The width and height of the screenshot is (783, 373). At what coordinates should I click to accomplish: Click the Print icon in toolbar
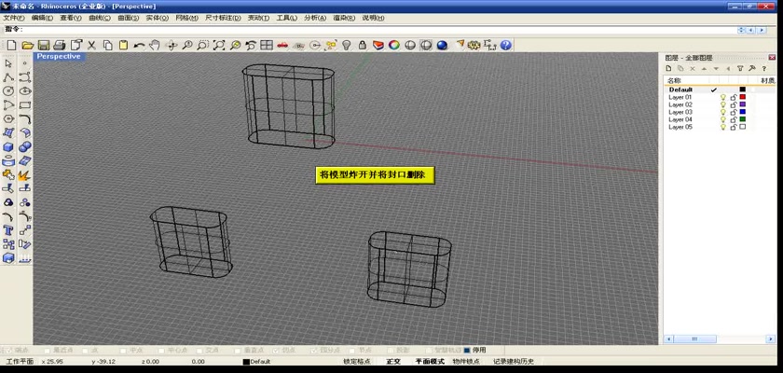coord(59,45)
